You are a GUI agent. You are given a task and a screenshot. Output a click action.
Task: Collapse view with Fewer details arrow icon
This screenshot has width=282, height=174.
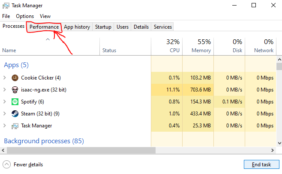point(6,165)
